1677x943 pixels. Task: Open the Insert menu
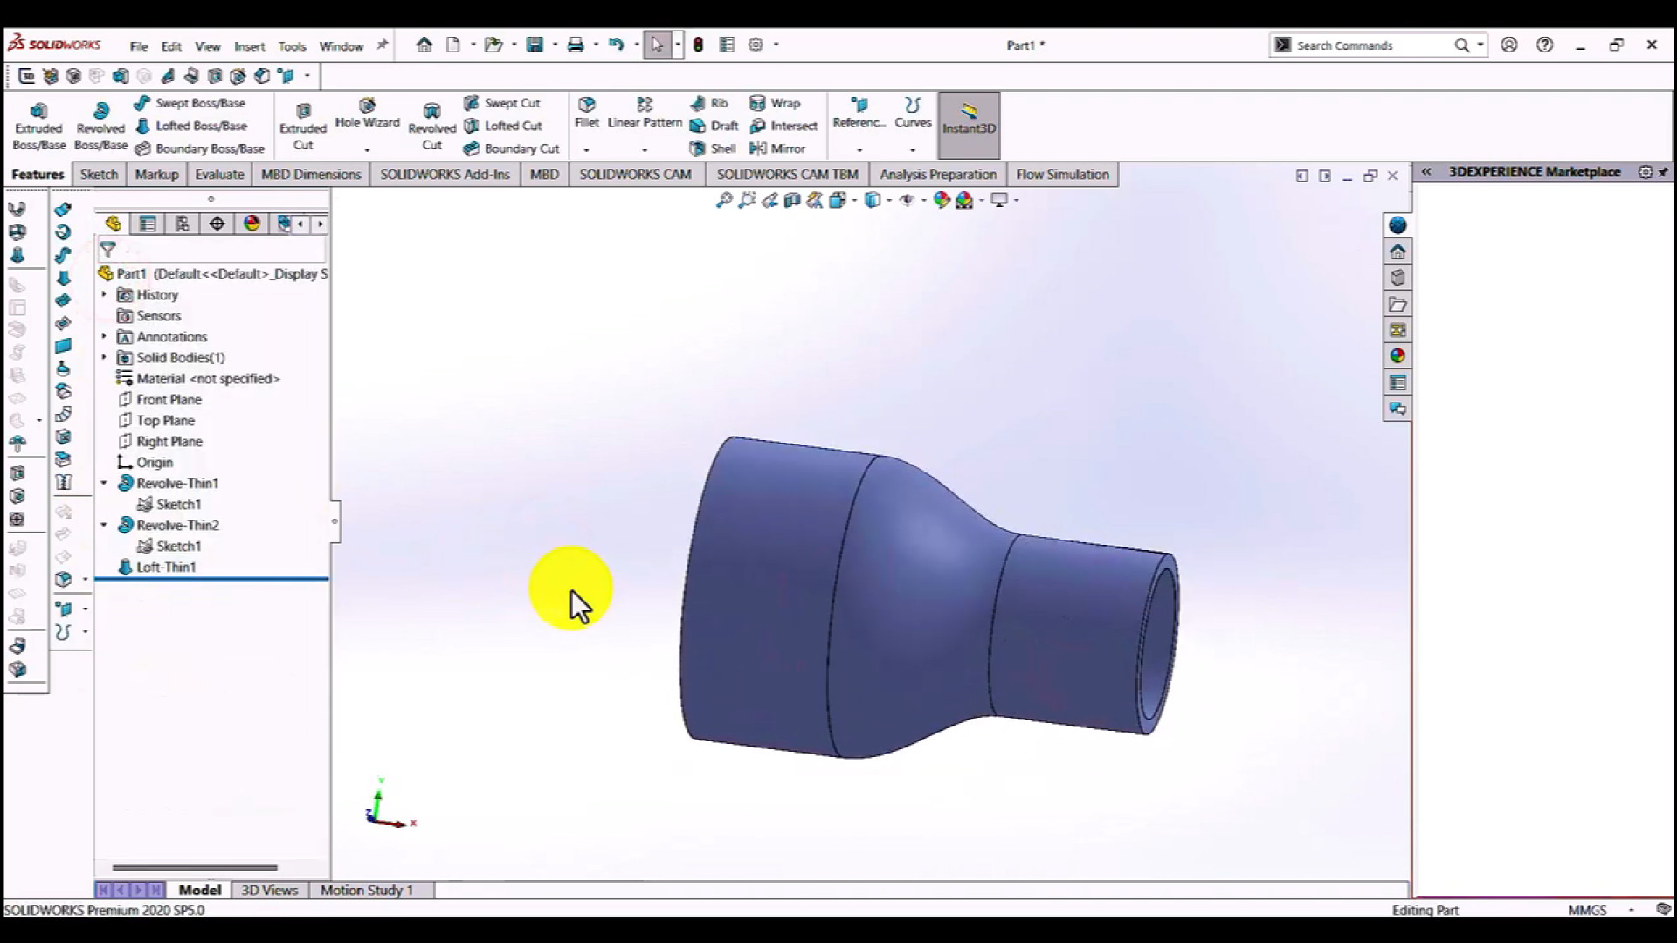(x=249, y=46)
